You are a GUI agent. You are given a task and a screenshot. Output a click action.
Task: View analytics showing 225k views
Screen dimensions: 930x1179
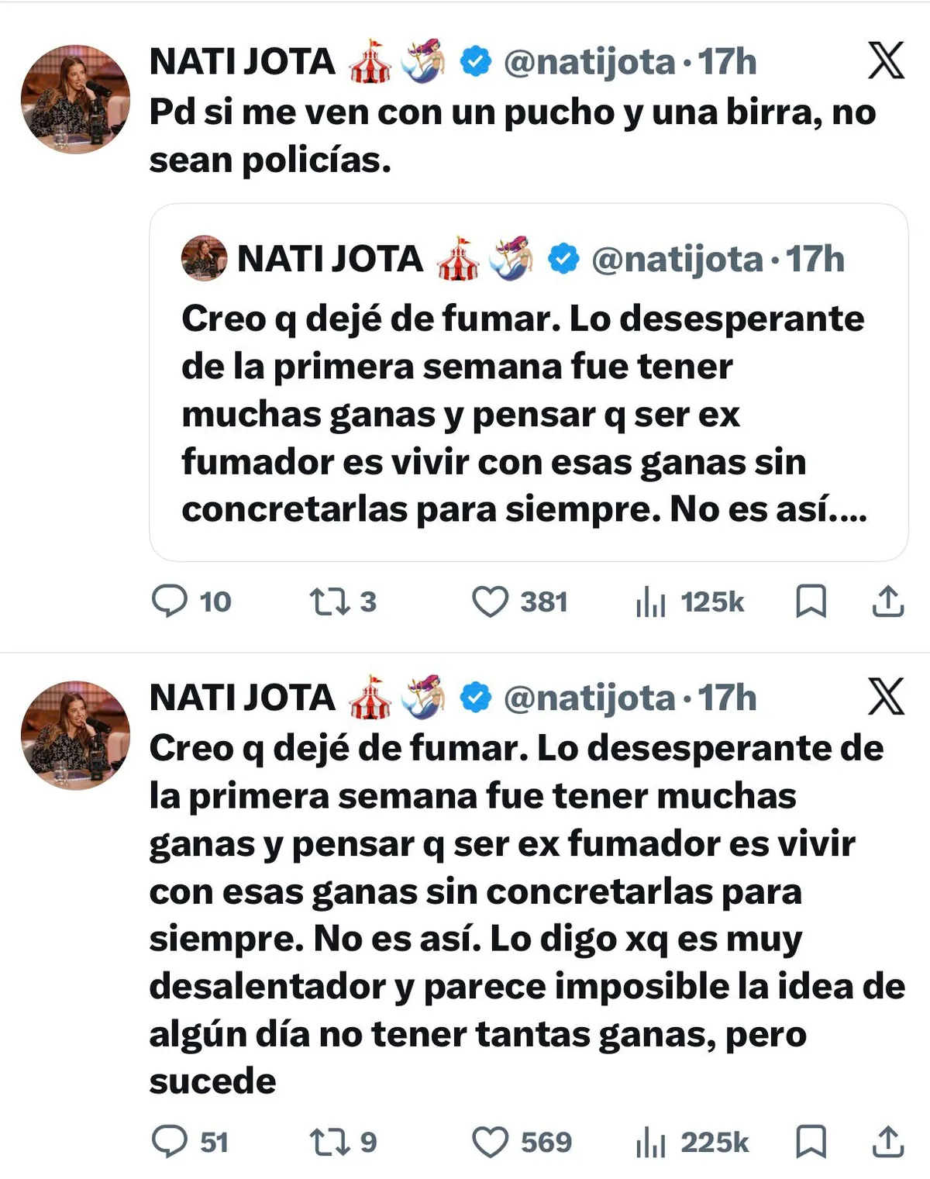650,1142
